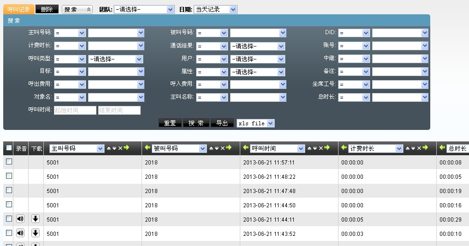This screenshot has width=469, height=246.
Task: Click the 重置 reset button
Action: [170, 123]
